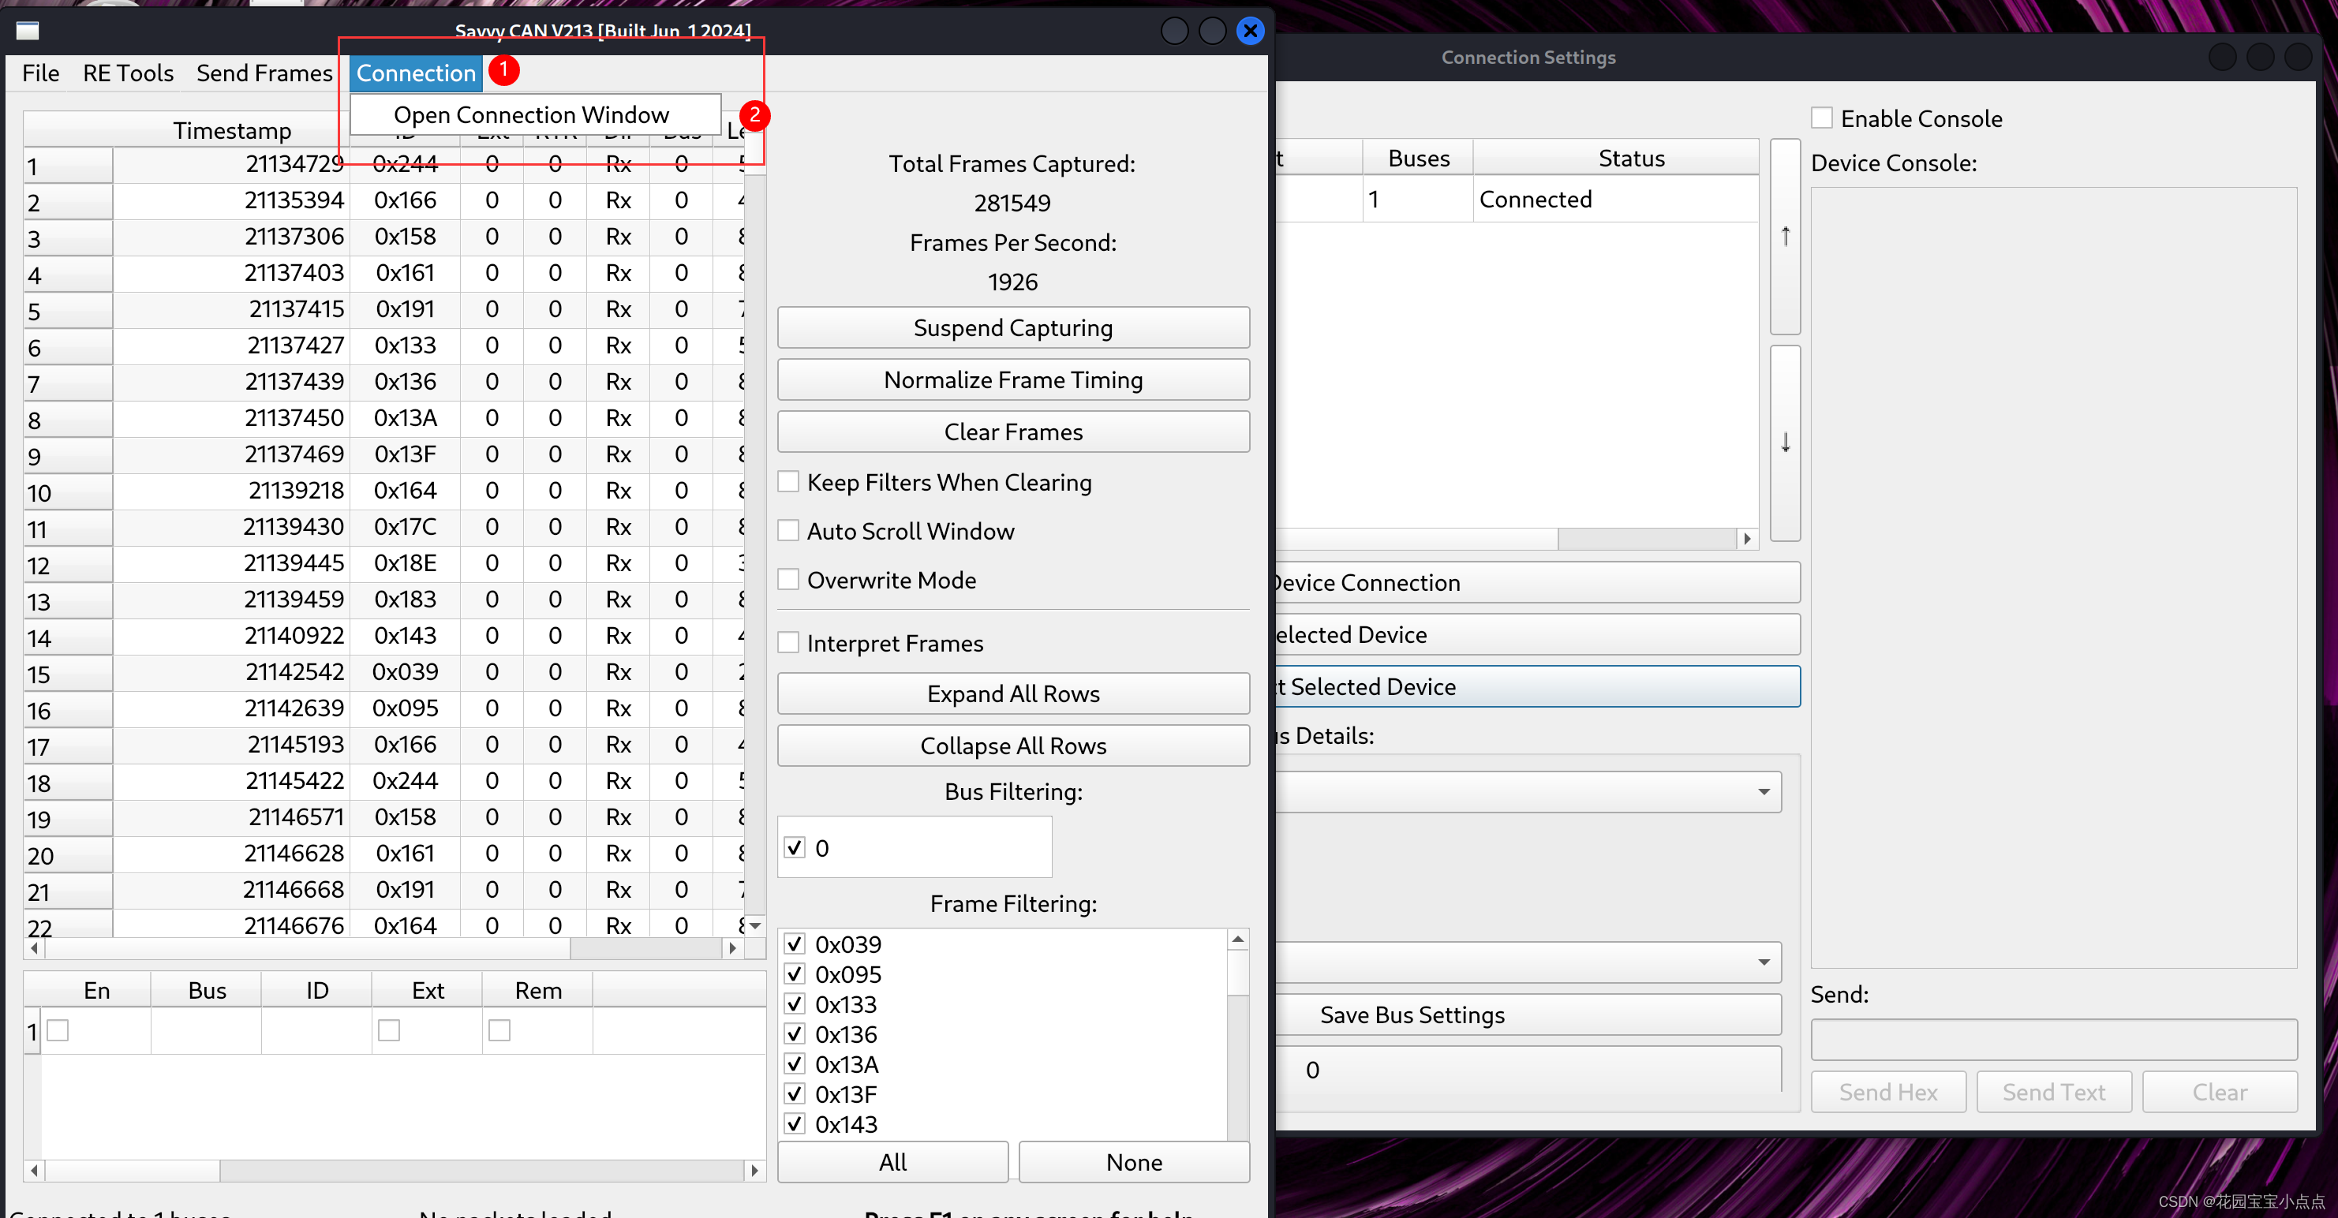Toggle Interpret Frames checkbox
The height and width of the screenshot is (1218, 2338).
(789, 644)
